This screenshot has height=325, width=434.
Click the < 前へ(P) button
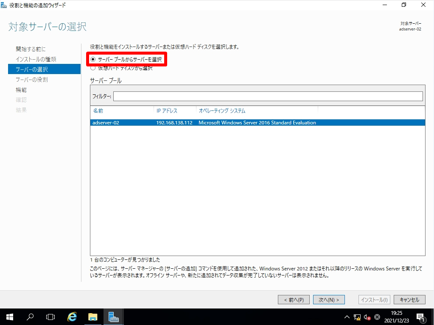point(294,300)
